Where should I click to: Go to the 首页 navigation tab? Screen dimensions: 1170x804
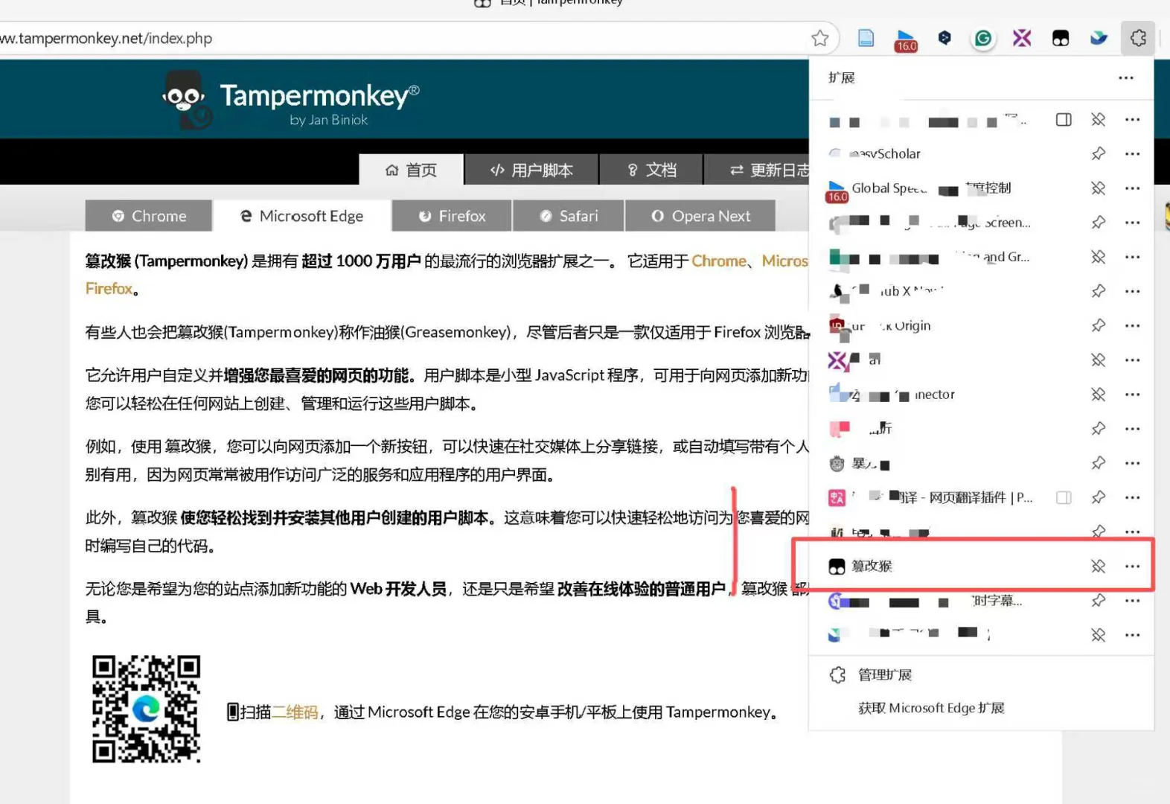(x=412, y=170)
